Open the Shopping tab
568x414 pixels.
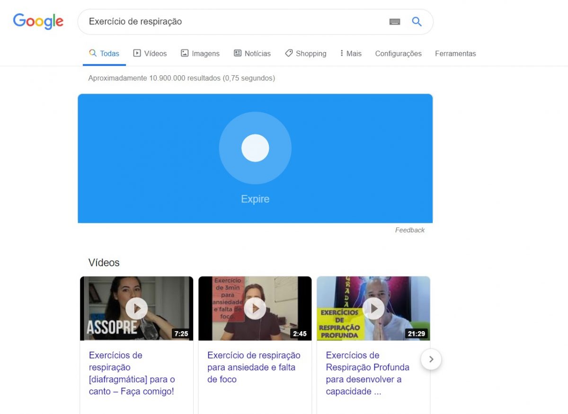(306, 53)
